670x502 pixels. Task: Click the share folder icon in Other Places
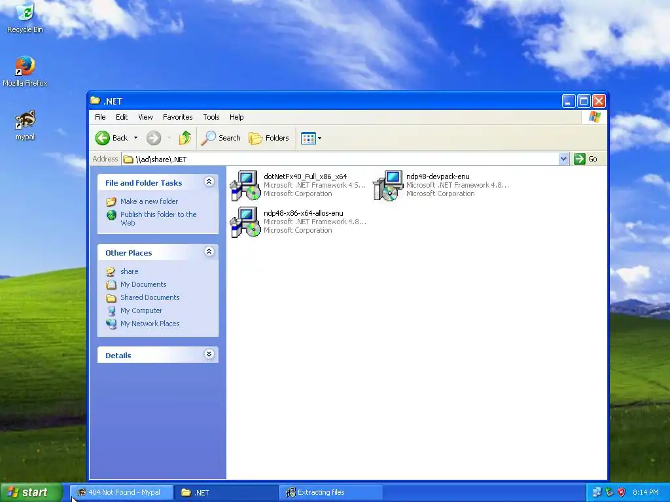tap(111, 271)
